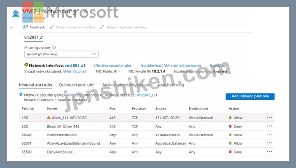Click the Detach network interface link icon
This screenshot has height=168, width=296.
coord(102,27)
